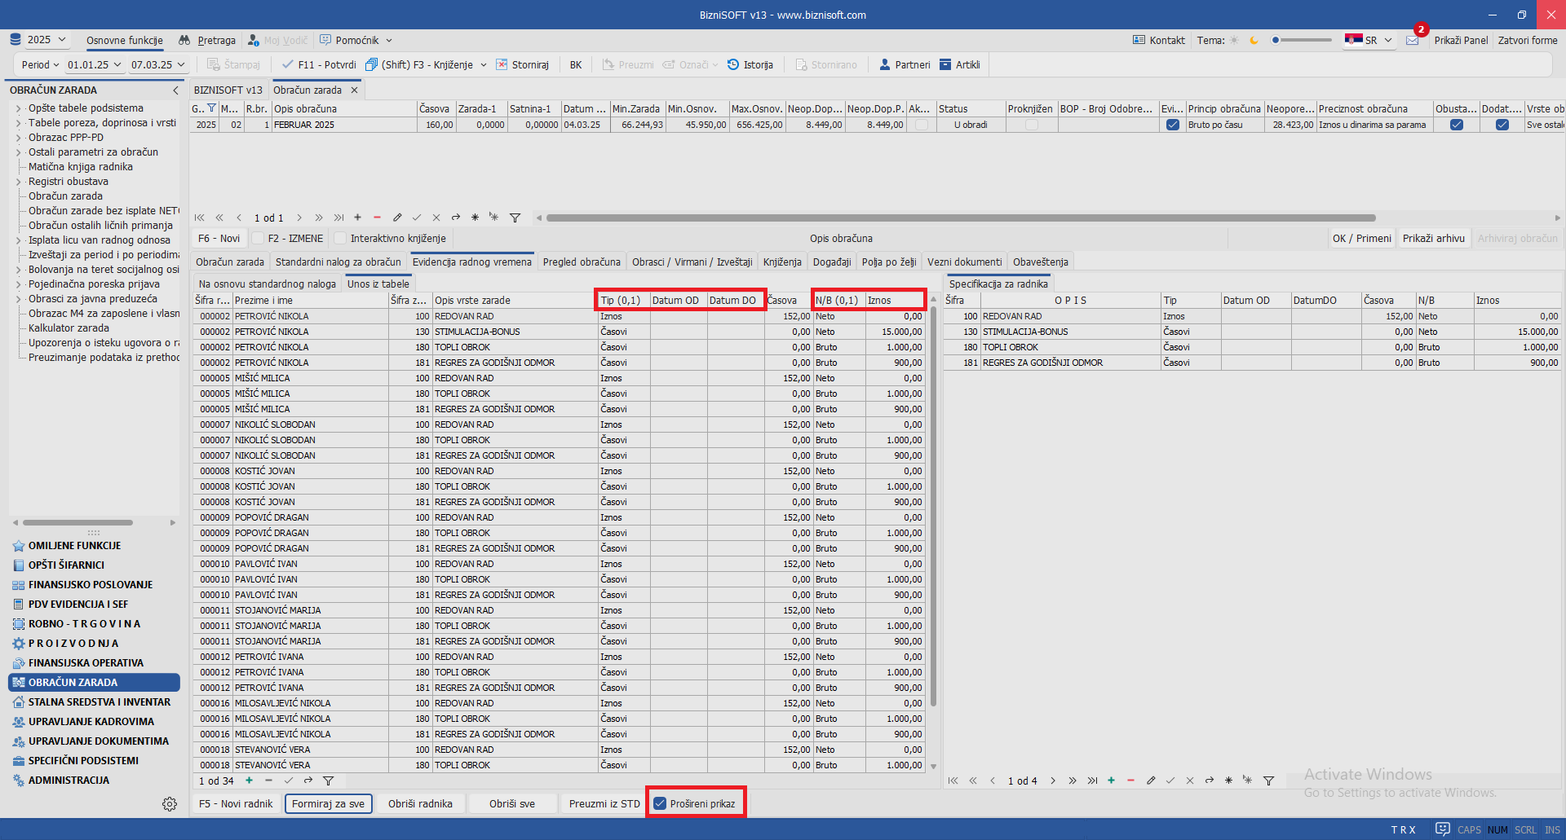The width and height of the screenshot is (1566, 840).
Task: Click the Storniraj toolbar icon
Action: (x=502, y=64)
